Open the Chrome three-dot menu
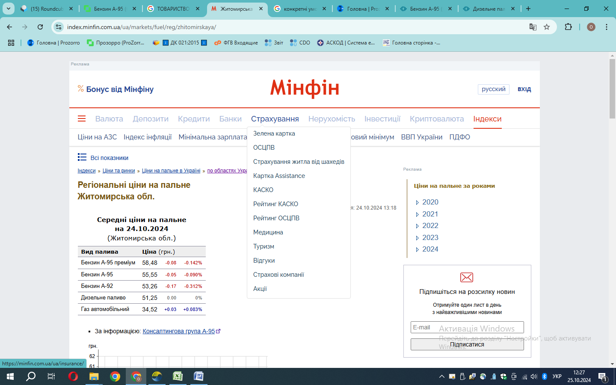 tap(607, 27)
